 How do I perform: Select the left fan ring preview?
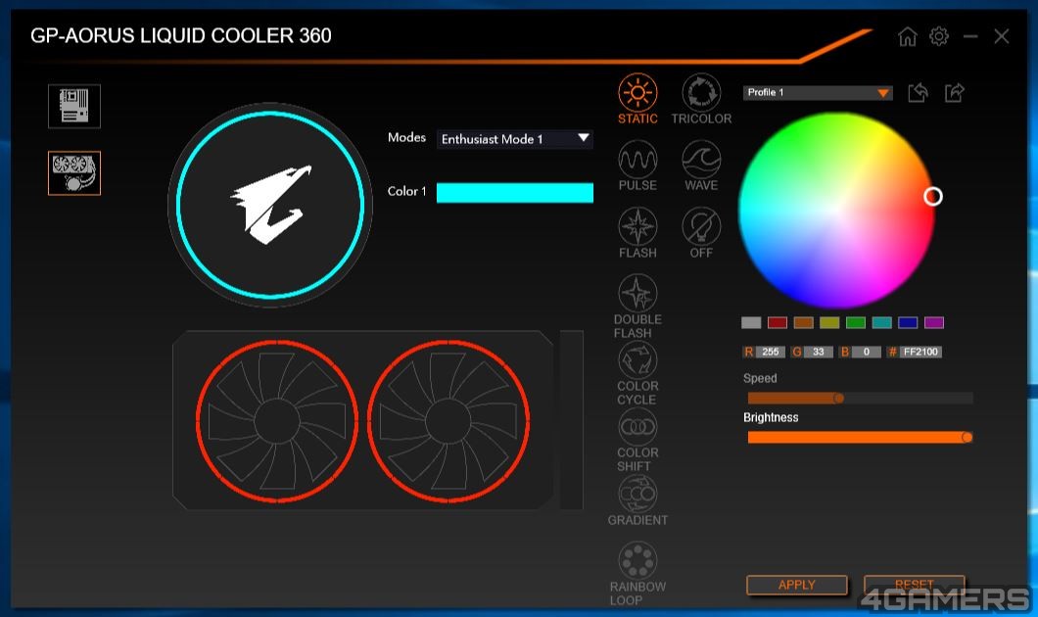click(277, 420)
